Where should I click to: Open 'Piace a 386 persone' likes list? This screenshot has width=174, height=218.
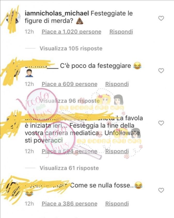point(69,204)
